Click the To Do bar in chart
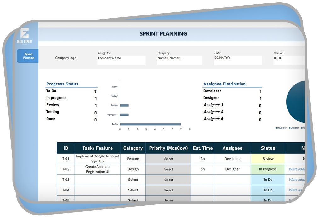The width and height of the screenshot is (319, 218). pyautogui.click(x=150, y=124)
